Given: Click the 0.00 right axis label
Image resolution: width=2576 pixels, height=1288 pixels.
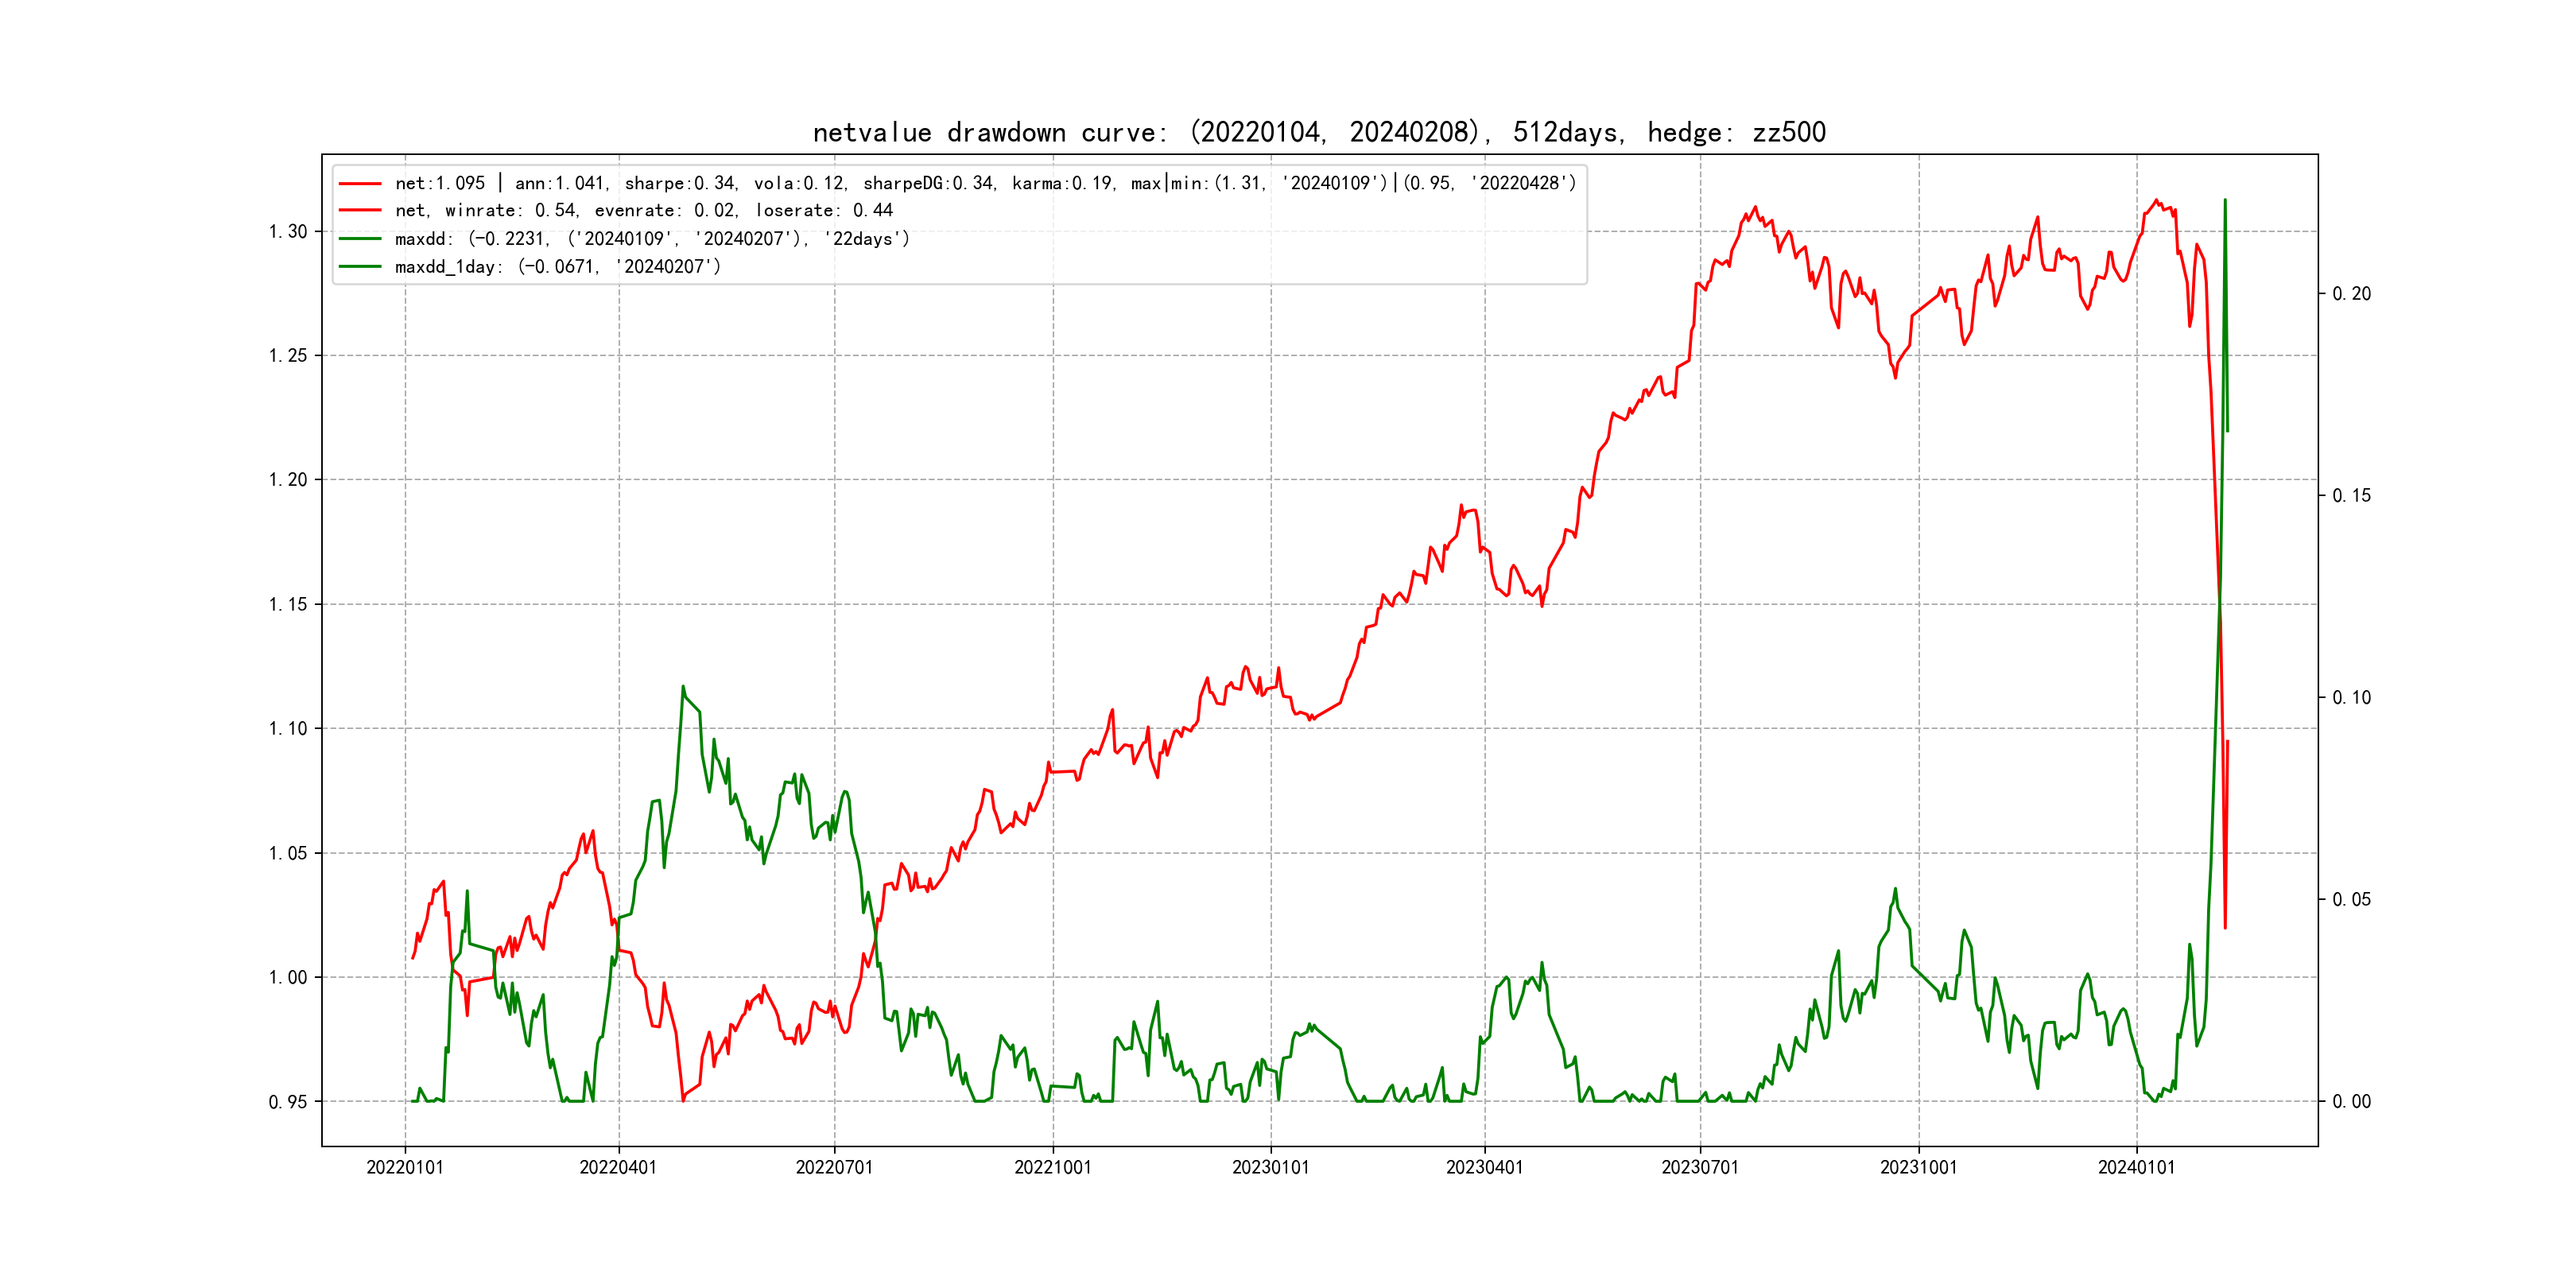Looking at the screenshot, I should tap(2351, 1102).
